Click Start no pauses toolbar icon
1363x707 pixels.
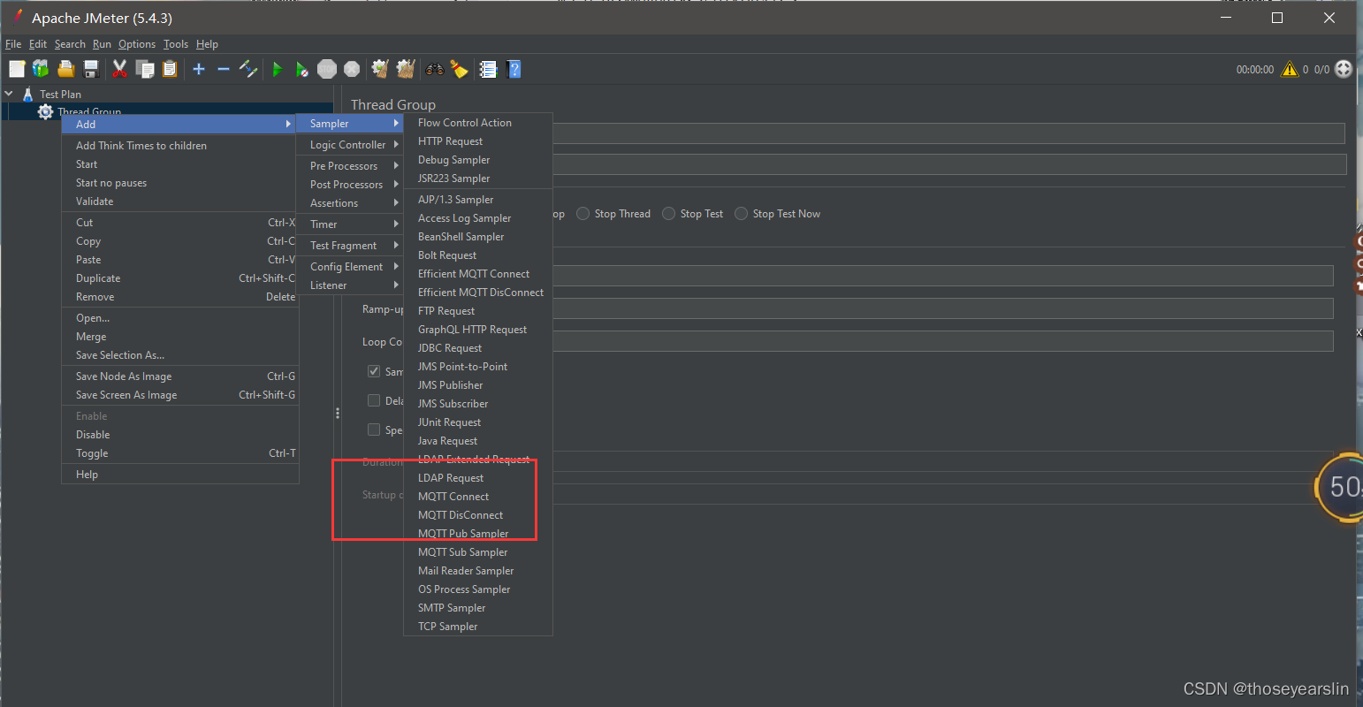click(x=302, y=69)
